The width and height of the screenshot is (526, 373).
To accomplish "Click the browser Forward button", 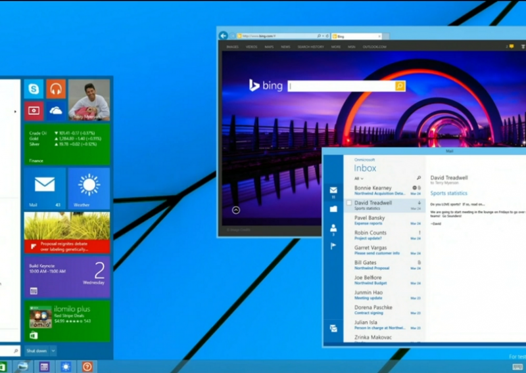I will tap(232, 36).
